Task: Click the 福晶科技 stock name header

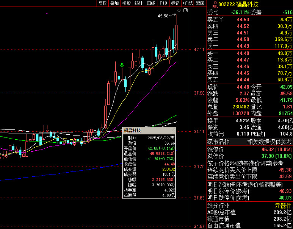Action: [247, 4]
